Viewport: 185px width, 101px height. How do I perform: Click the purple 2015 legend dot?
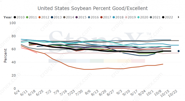coord(77,17)
